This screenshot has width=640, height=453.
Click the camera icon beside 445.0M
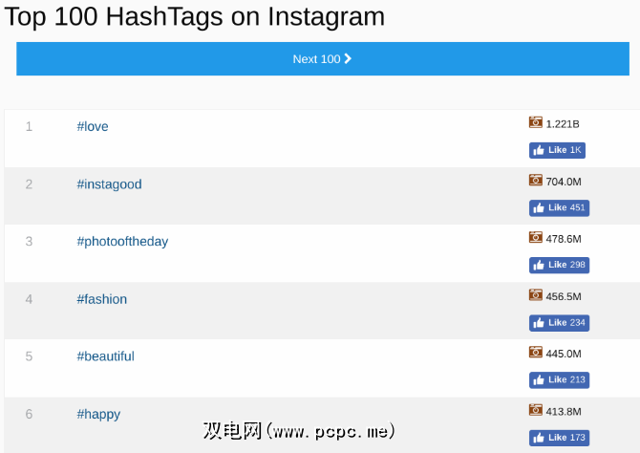[536, 353]
